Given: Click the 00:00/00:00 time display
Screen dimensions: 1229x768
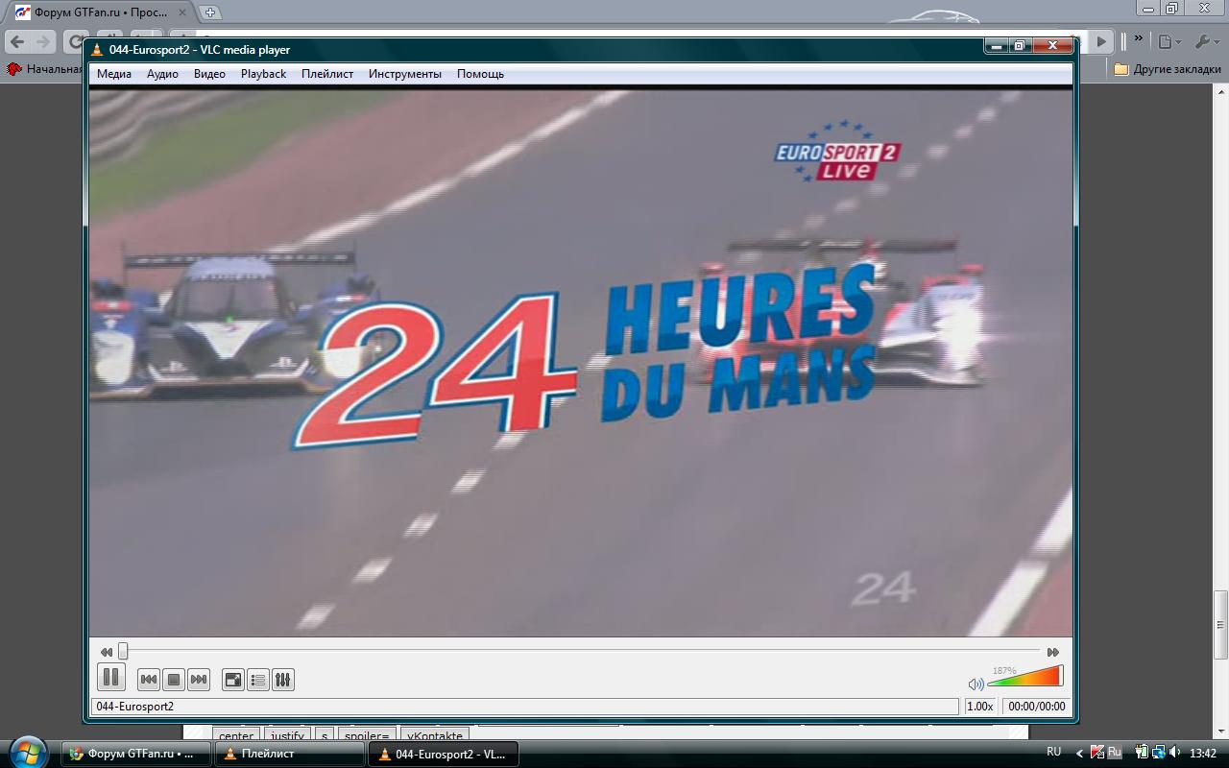Looking at the screenshot, I should tap(1036, 707).
